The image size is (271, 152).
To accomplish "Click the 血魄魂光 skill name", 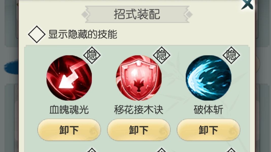I will click(69, 110).
